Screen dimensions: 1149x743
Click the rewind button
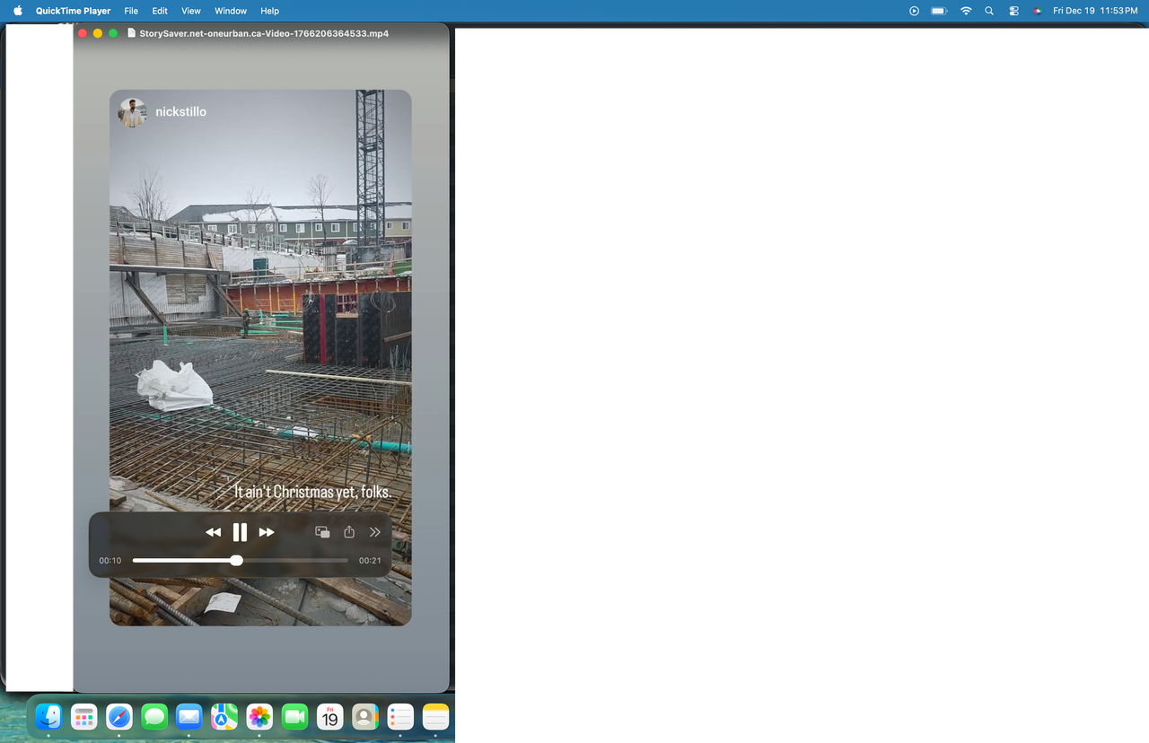click(x=213, y=532)
